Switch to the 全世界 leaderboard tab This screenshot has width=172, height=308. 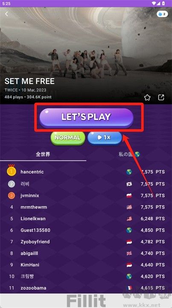(43, 154)
